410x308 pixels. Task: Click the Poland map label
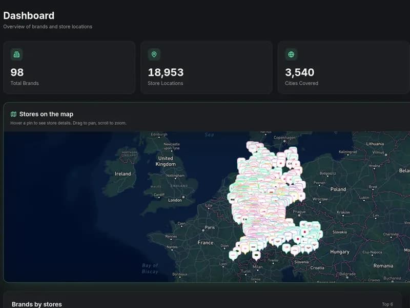coord(338,189)
